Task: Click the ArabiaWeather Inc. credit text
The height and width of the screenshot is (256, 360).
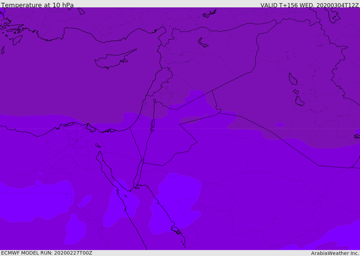Action: click(x=335, y=253)
